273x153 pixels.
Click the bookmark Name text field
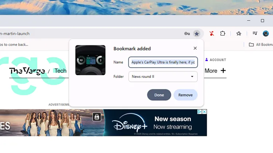(163, 62)
